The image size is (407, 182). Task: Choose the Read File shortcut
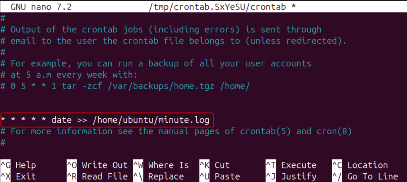tap(105, 176)
